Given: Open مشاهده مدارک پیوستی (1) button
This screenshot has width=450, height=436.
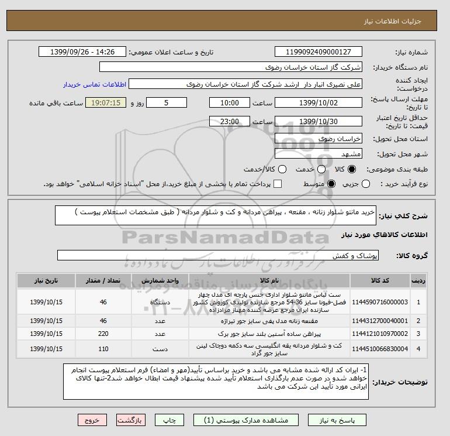Looking at the screenshot, I should click(x=246, y=420).
